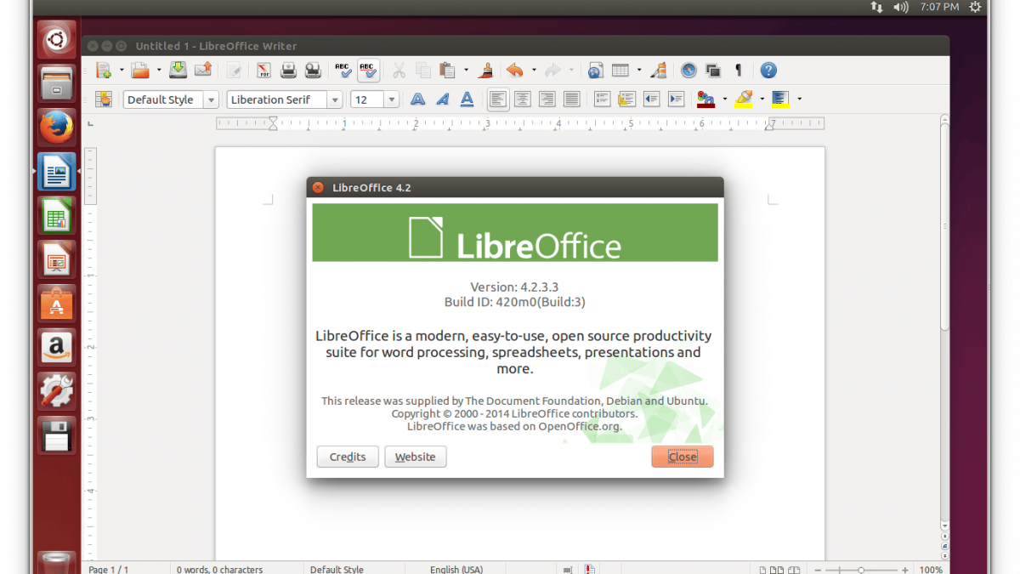Click the Website button in the About dialog
Image resolution: width=1020 pixels, height=574 pixels.
tap(416, 457)
